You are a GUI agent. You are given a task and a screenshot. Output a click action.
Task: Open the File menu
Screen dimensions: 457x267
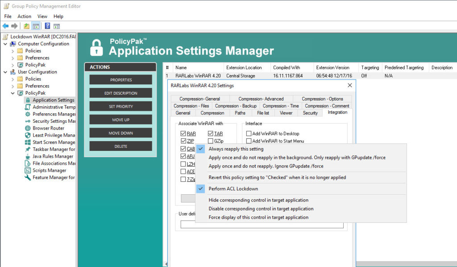click(8, 17)
